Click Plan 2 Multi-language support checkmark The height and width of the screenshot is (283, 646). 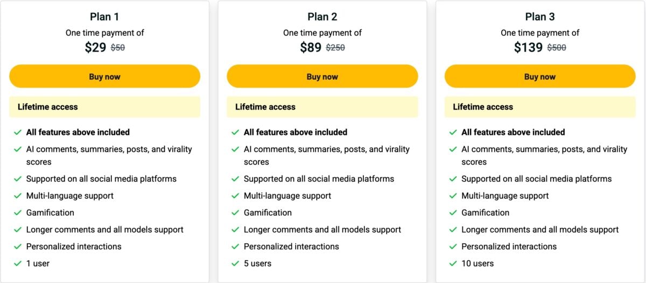click(x=235, y=196)
